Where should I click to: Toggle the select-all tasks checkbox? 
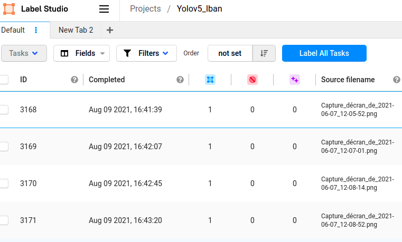tap(4, 80)
